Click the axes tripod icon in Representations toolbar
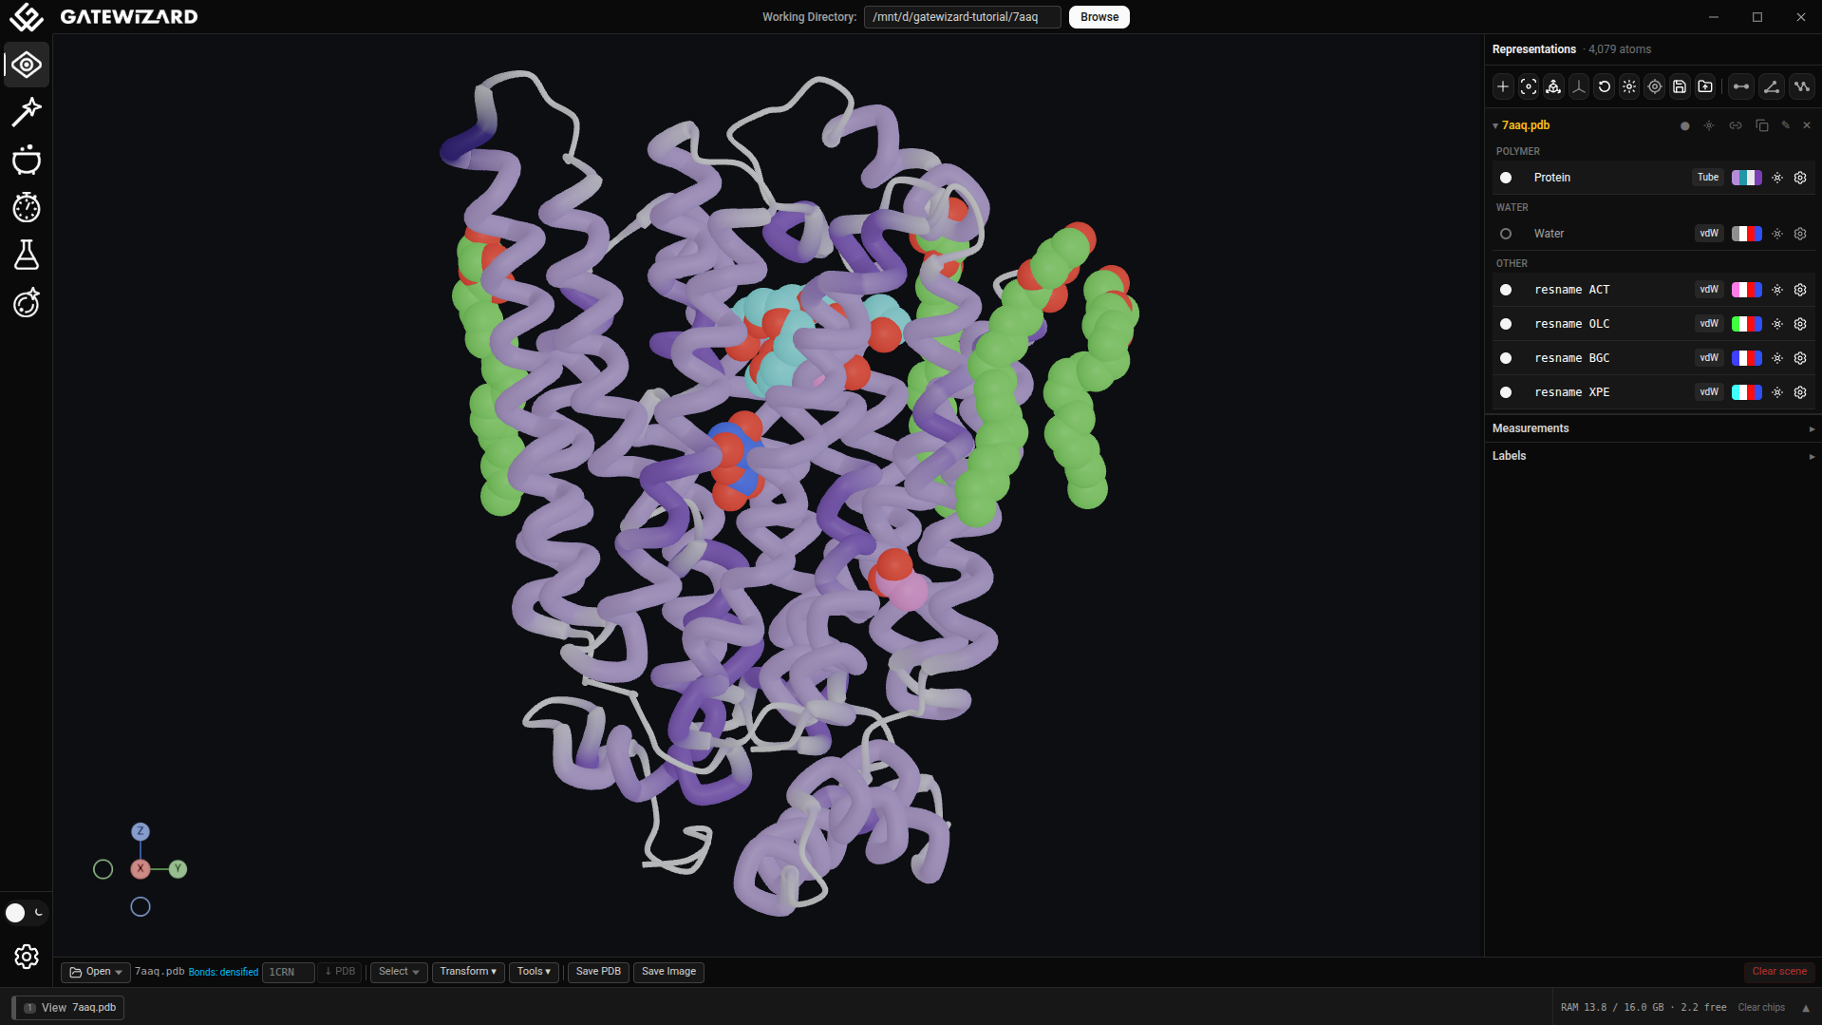 (1579, 86)
